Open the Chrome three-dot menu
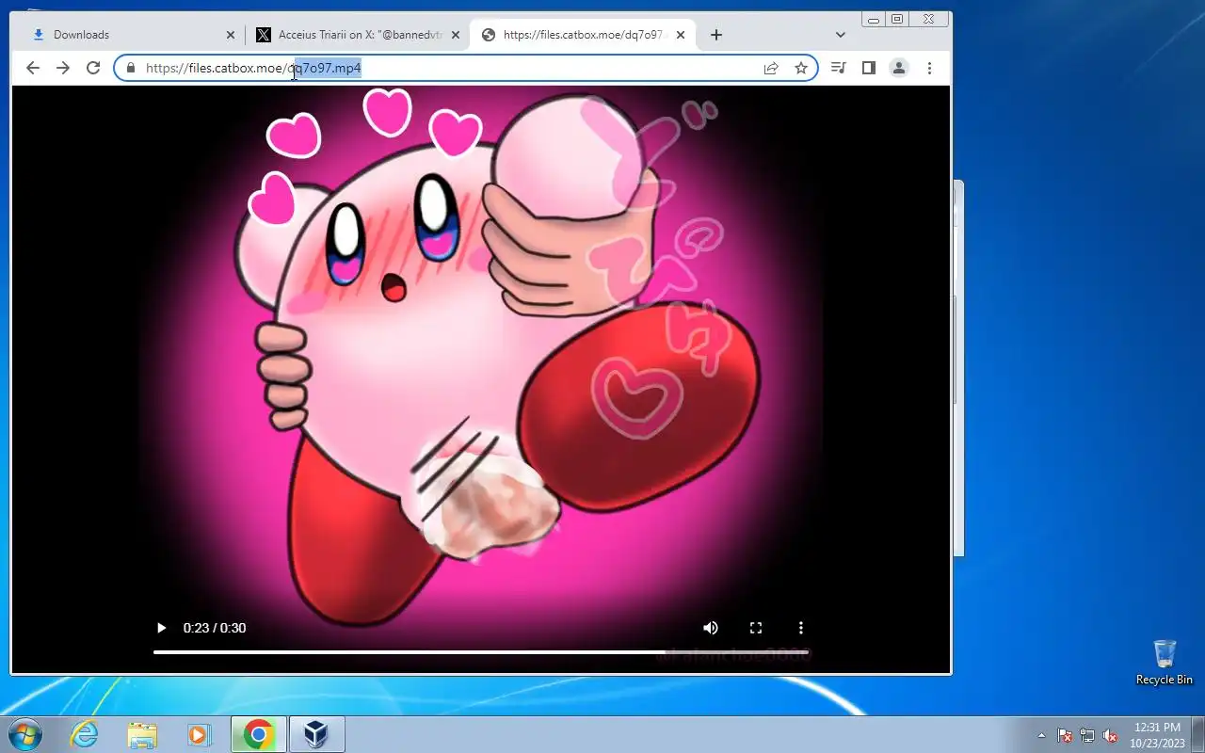Viewport: 1205px width, 753px height. (929, 68)
